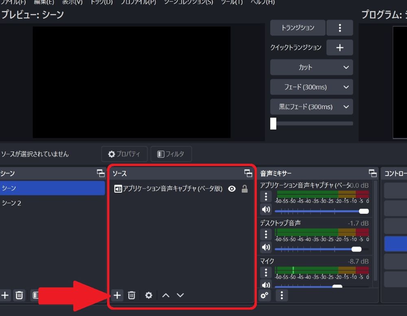Open the プロファイル(P) menu

pos(138,2)
